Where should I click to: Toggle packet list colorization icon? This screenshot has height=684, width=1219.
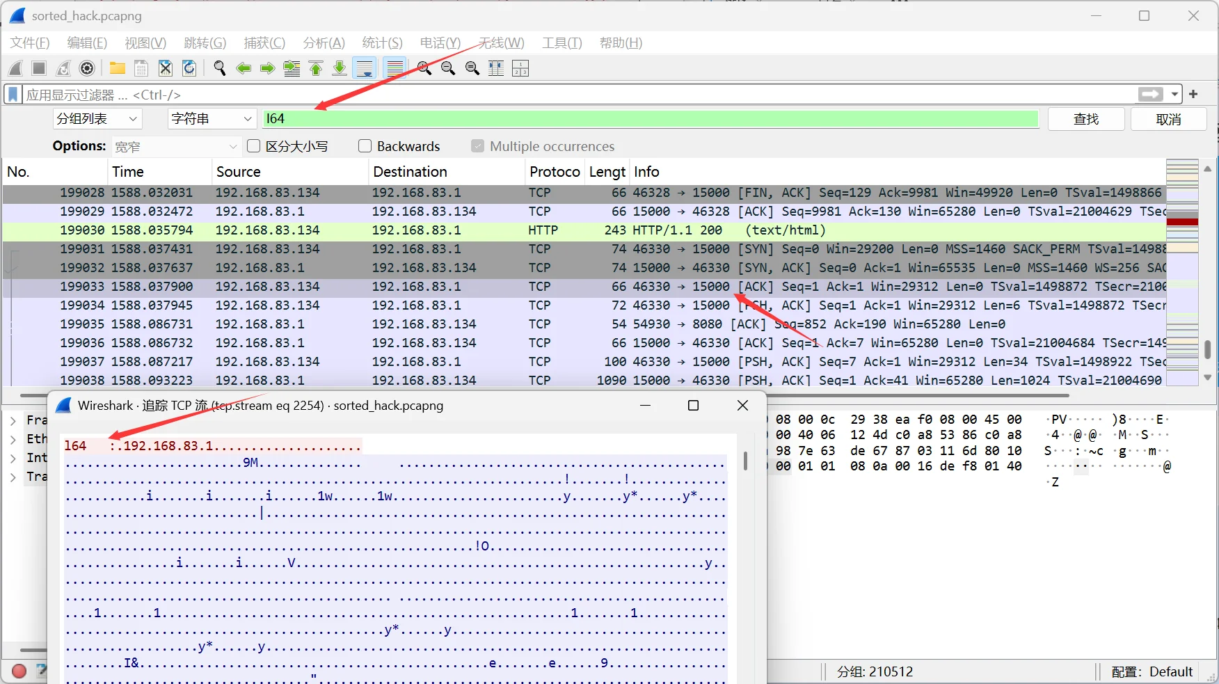point(395,68)
